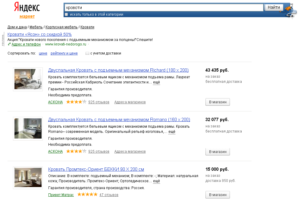The width and height of the screenshot is (298, 203).
Task: Open АСКОНА shop link under Romano bed
Action: coord(55,151)
